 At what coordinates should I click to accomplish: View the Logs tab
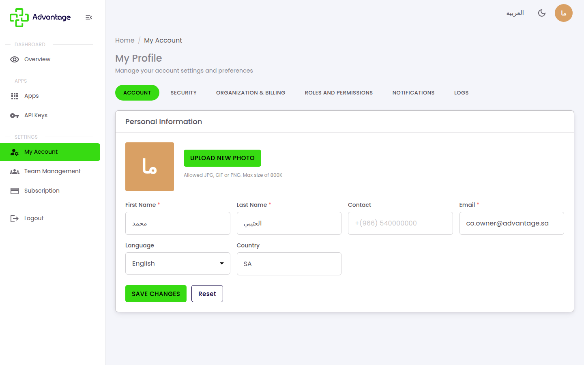pos(462,92)
